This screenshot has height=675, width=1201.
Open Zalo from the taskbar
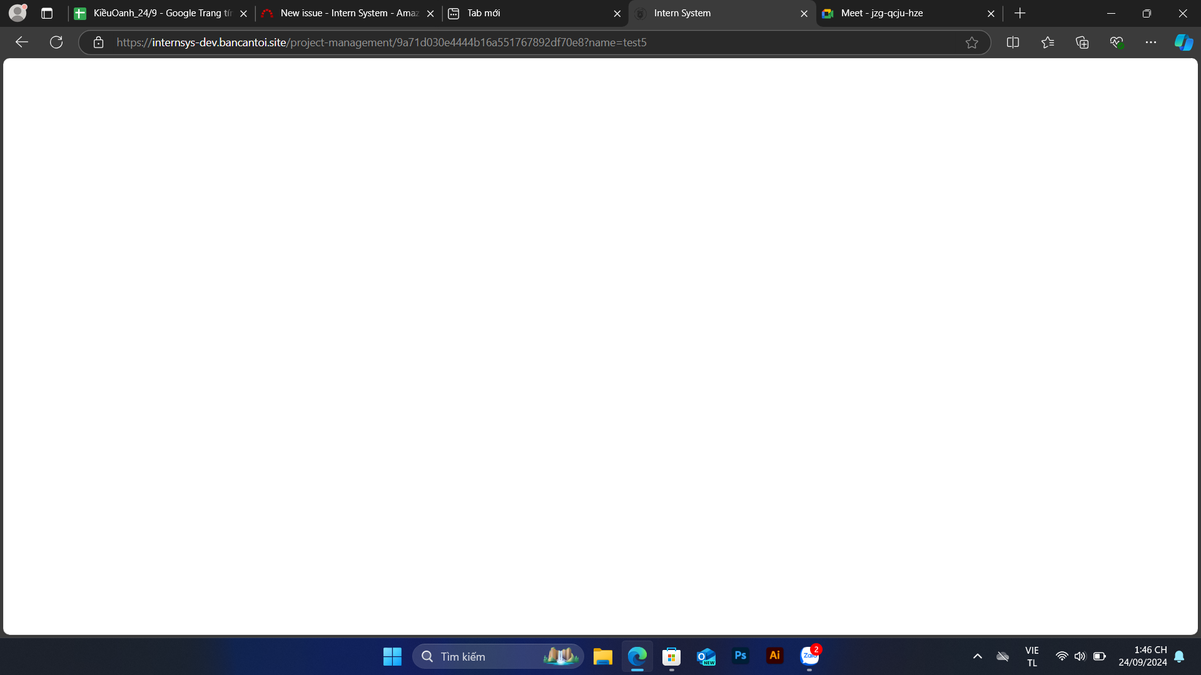click(x=809, y=656)
